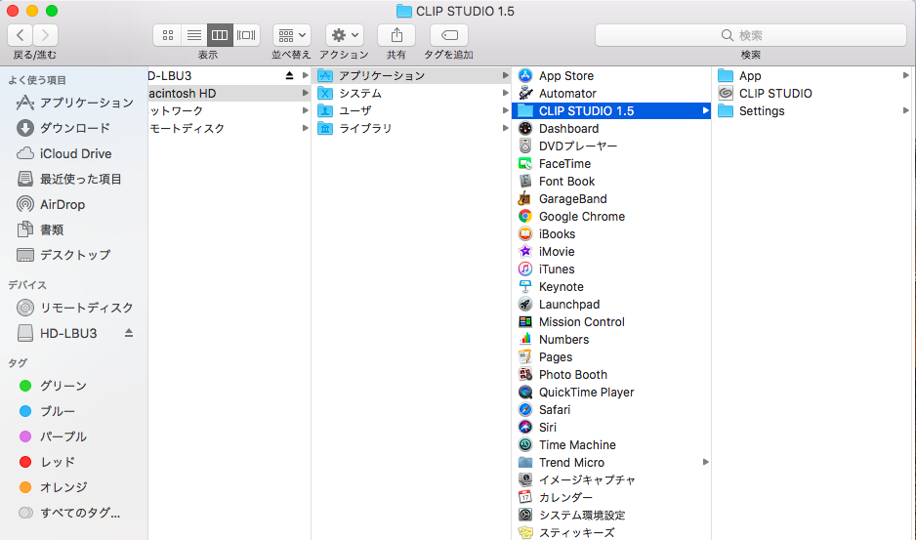Select Numbers application
This screenshot has width=916, height=540.
(x=611, y=339)
